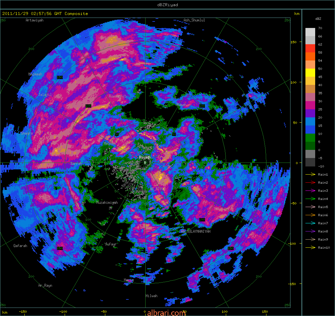Click the Ruwayghib label

point(118,96)
